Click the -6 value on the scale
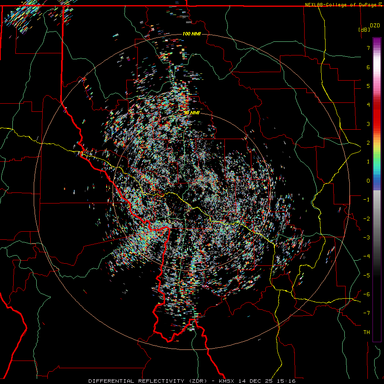Viewport: 384px width, 384px height. pos(367,294)
